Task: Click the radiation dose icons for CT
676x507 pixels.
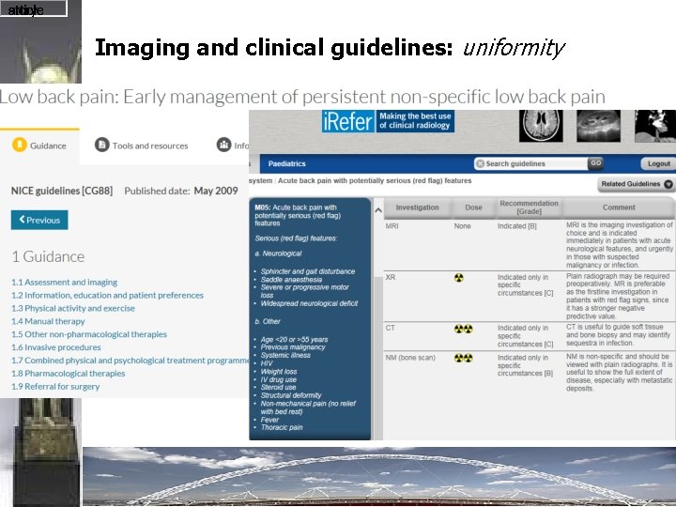Action: (464, 329)
